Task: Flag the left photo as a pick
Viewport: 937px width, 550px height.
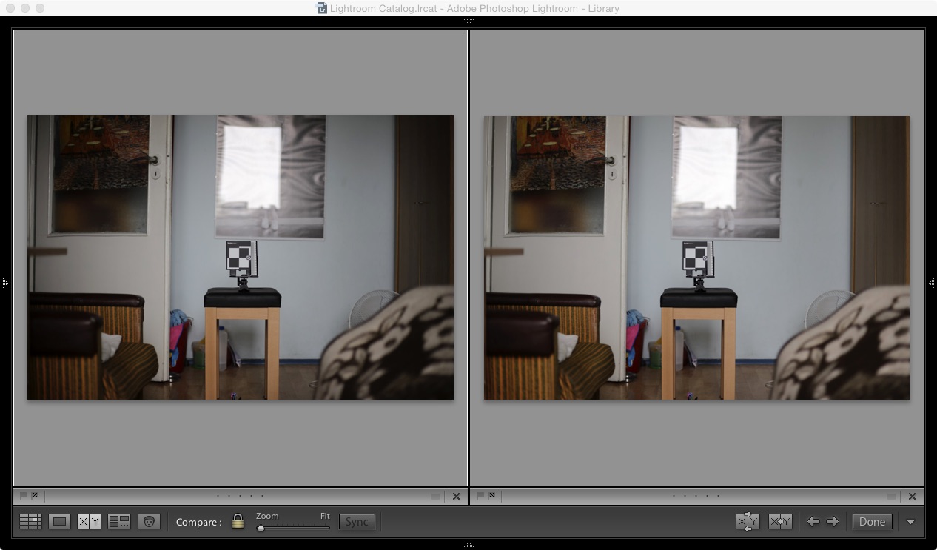Action: 23,496
